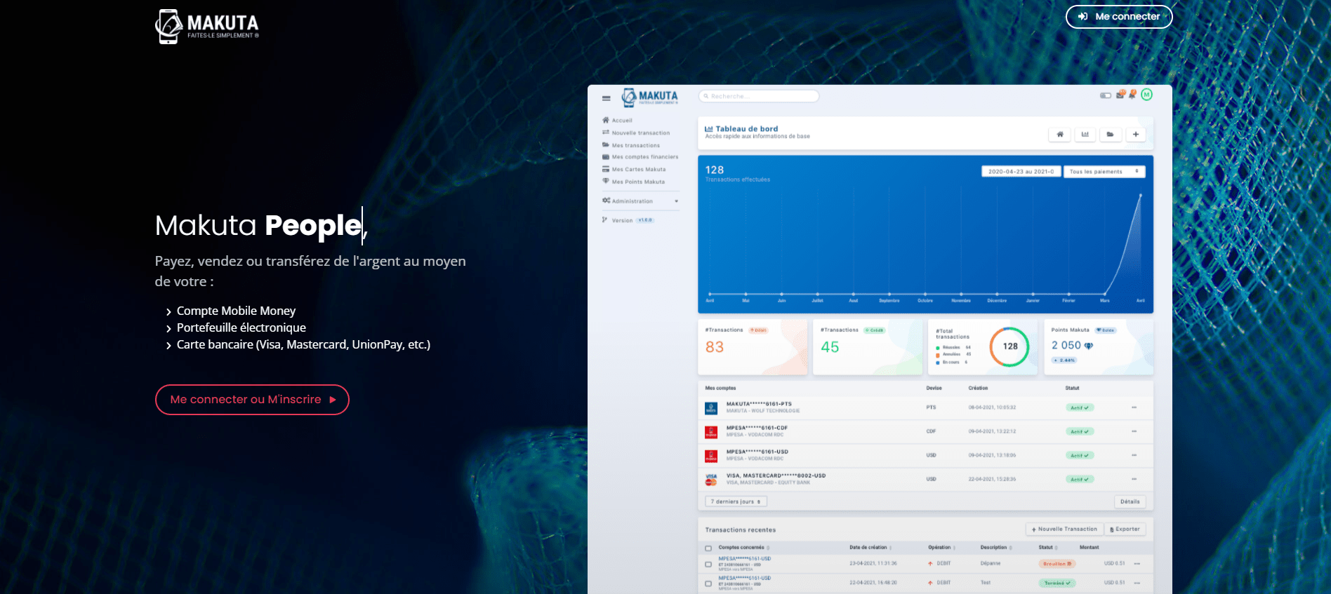Click Actif badge of MAKUTA 6161-PTS

point(1080,408)
